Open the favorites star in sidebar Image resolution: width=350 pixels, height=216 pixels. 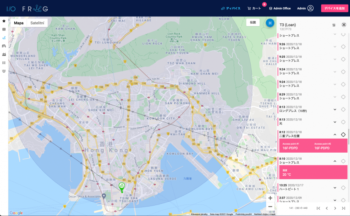click(4, 21)
